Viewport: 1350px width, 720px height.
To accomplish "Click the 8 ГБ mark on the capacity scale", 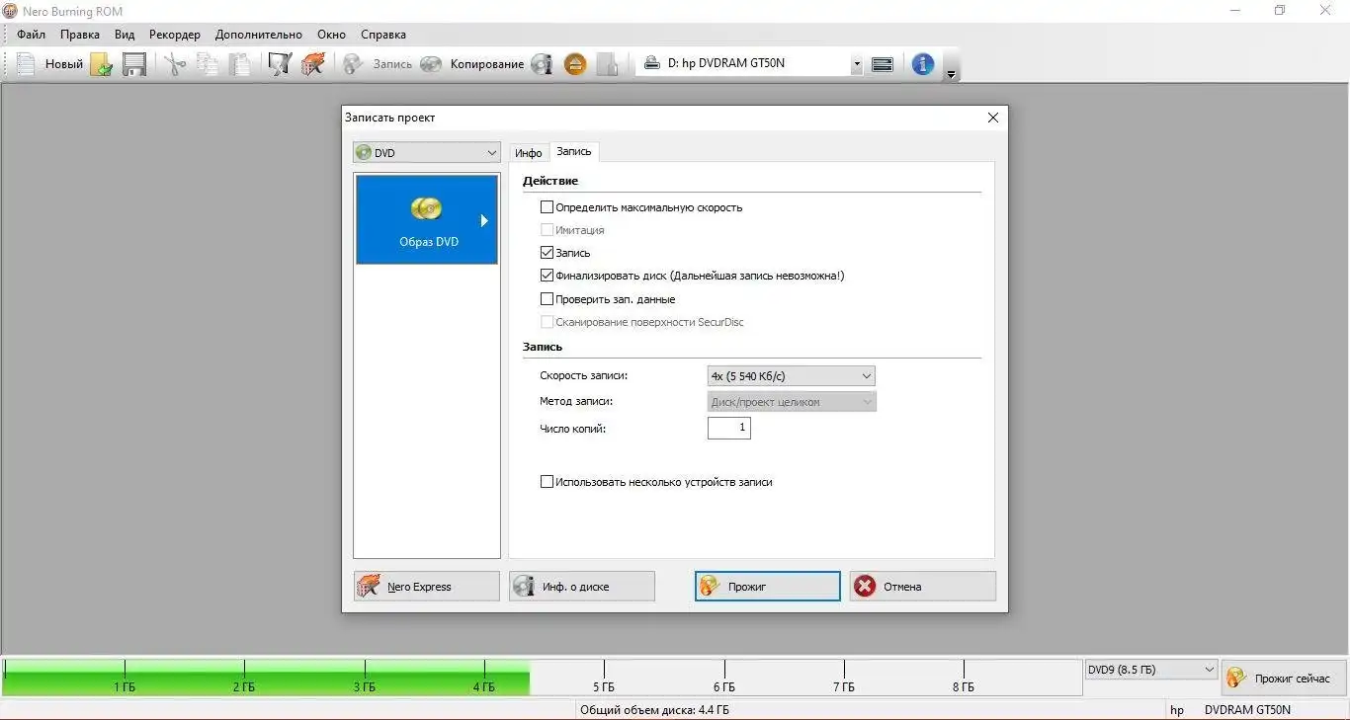I will [964, 687].
